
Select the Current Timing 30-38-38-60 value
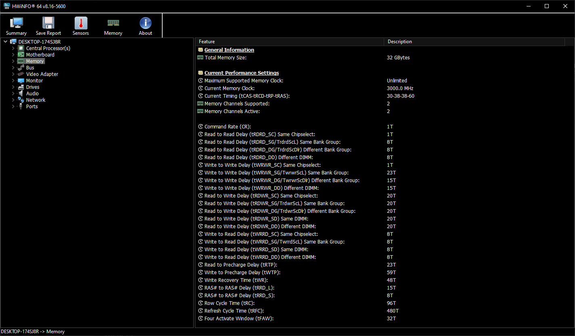click(x=400, y=96)
